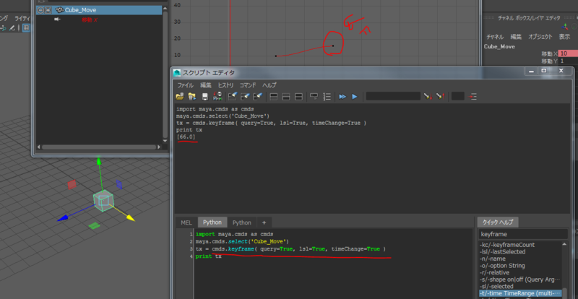Click the Script Editor search field
This screenshot has width=578, height=299.
pos(393,96)
